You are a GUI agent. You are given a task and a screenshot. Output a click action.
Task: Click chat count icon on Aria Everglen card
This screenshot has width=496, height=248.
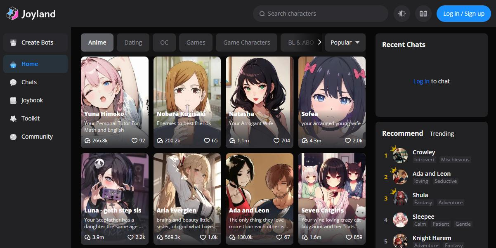tap(160, 237)
